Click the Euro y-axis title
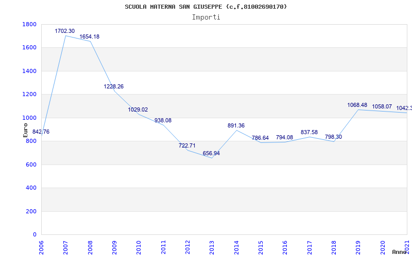 click(25, 130)
